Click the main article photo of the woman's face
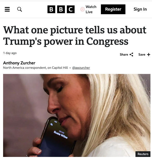The width and height of the screenshot is (152, 159). click(x=77, y=115)
